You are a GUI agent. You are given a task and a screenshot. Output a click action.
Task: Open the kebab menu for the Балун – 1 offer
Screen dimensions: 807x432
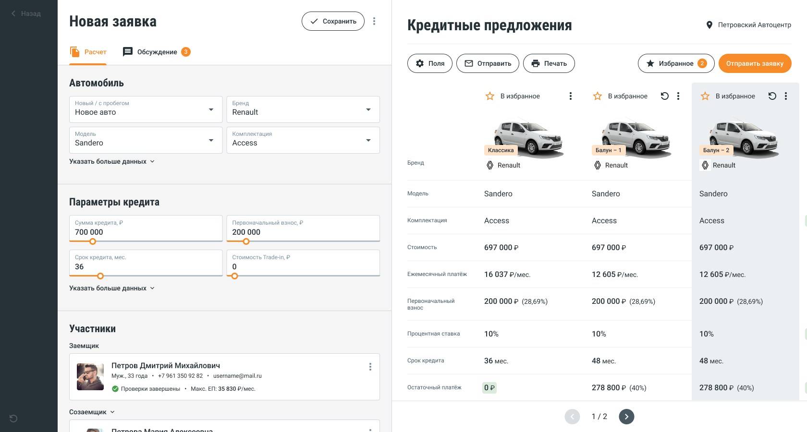tap(678, 96)
